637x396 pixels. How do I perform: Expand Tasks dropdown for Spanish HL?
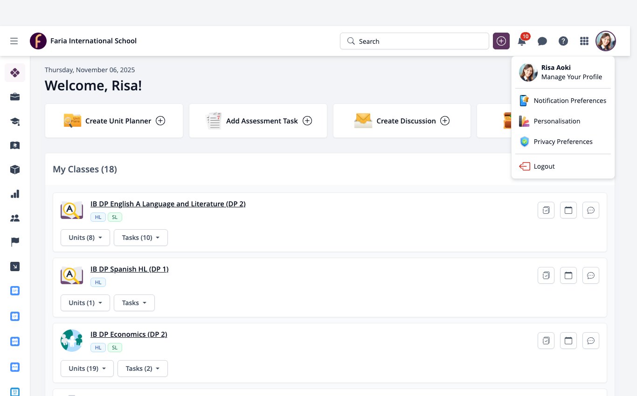coord(134,303)
